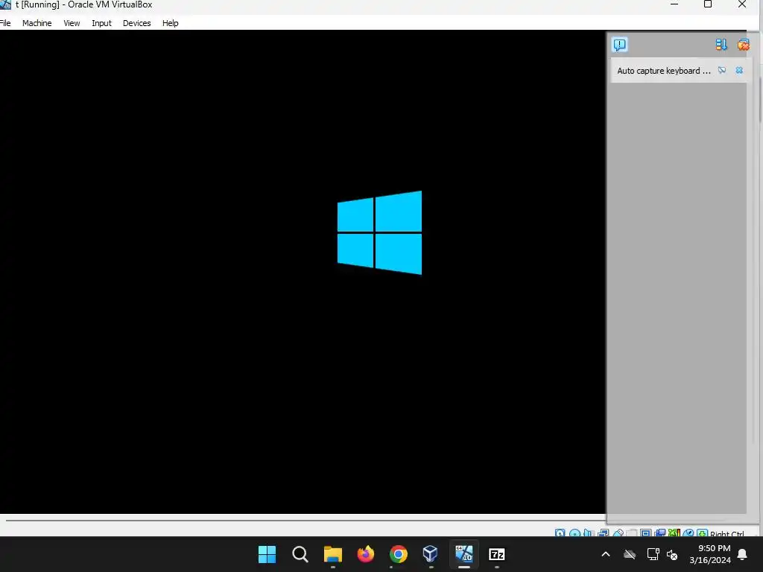
Task: Open the VirtualBox Manager taskbar icon
Action: point(431,554)
